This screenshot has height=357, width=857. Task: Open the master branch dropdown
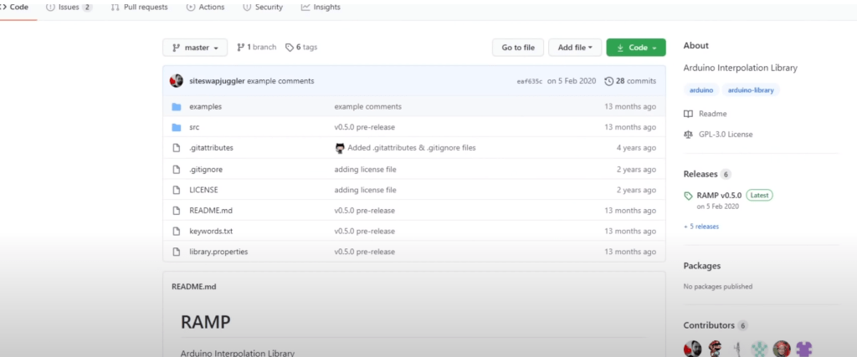pyautogui.click(x=194, y=48)
